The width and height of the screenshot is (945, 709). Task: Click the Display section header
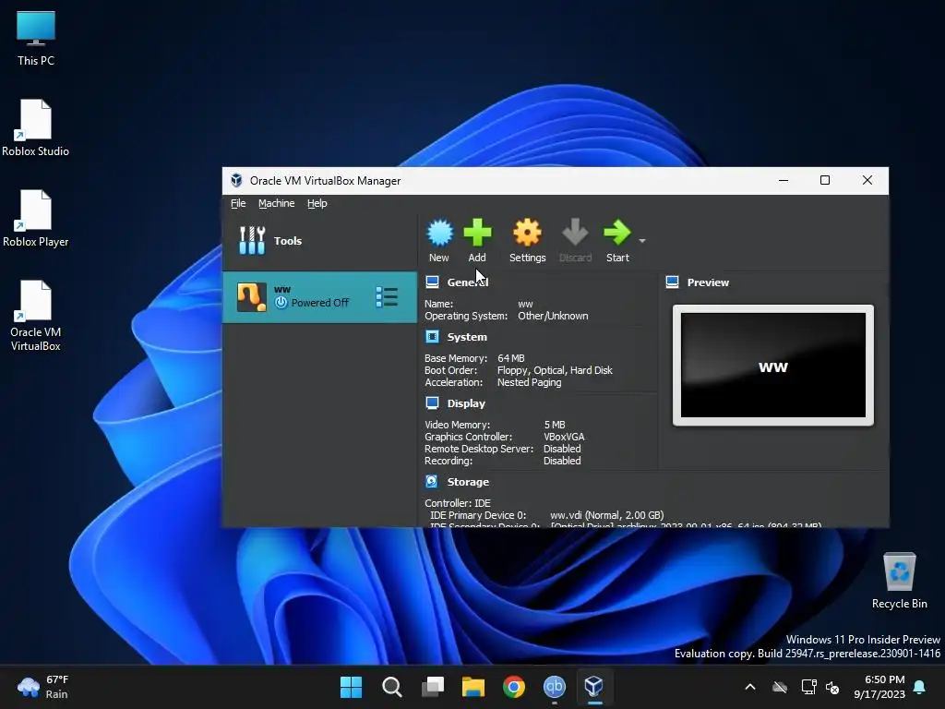pos(466,403)
